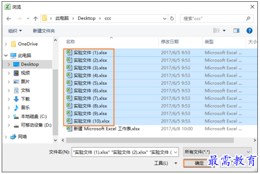
Task: Select Desktop in navigation pane
Action: click(30, 64)
